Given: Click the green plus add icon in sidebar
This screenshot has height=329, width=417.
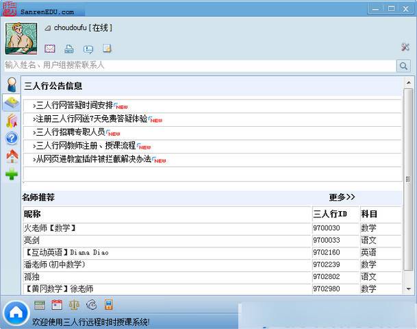Looking at the screenshot, I should (12, 174).
